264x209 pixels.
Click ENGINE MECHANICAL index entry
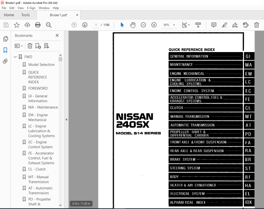click(205, 73)
